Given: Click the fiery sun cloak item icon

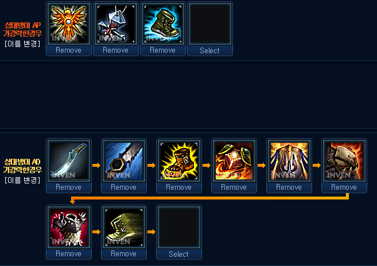Looking at the screenshot, I should tap(234, 161).
